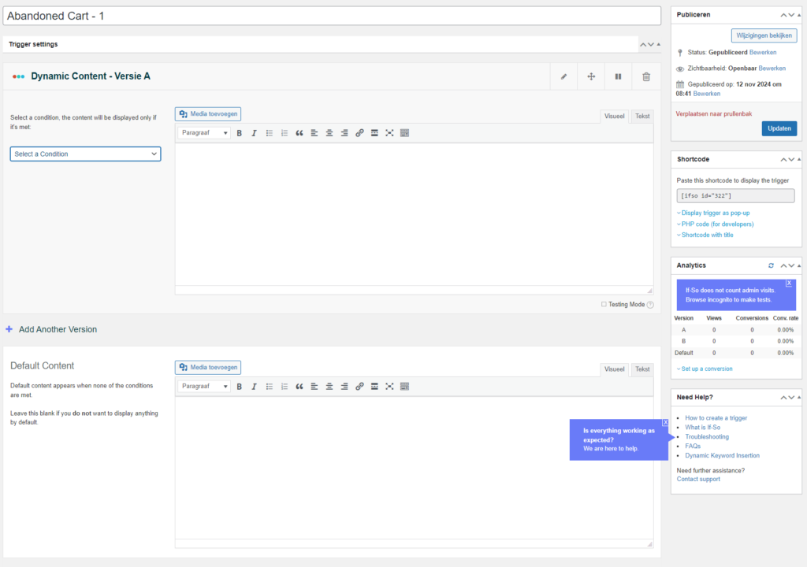Viewport: 807px width, 567px height.
Task: Insert bulleted list in Versie A editor
Action: pyautogui.click(x=270, y=133)
